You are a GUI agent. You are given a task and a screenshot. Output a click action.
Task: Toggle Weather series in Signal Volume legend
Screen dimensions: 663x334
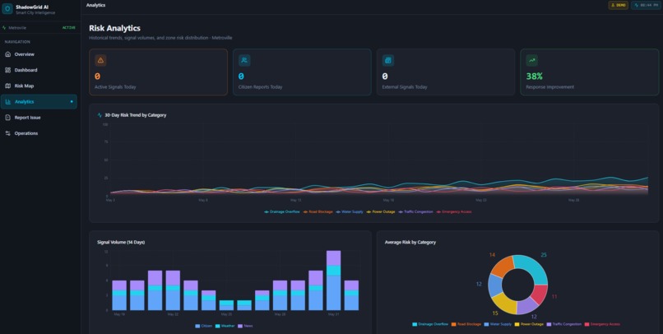click(225, 326)
